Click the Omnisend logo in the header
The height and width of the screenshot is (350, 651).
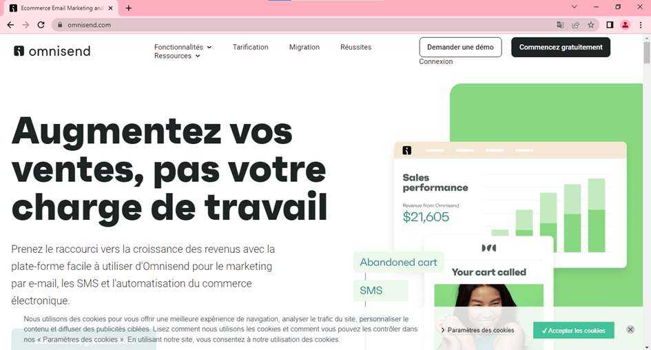pyautogui.click(x=52, y=51)
